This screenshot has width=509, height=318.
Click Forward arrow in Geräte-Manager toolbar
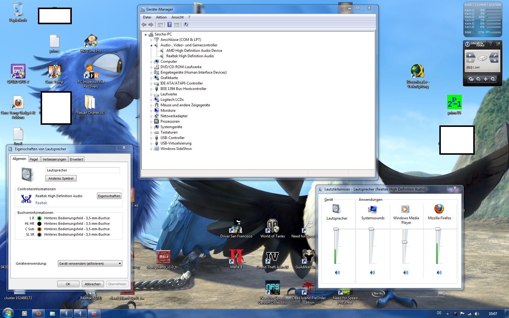[151, 25]
